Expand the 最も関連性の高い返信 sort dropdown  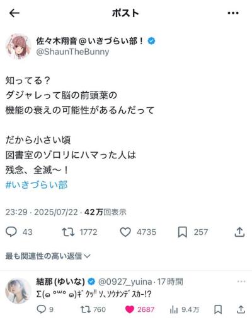pos(48,256)
